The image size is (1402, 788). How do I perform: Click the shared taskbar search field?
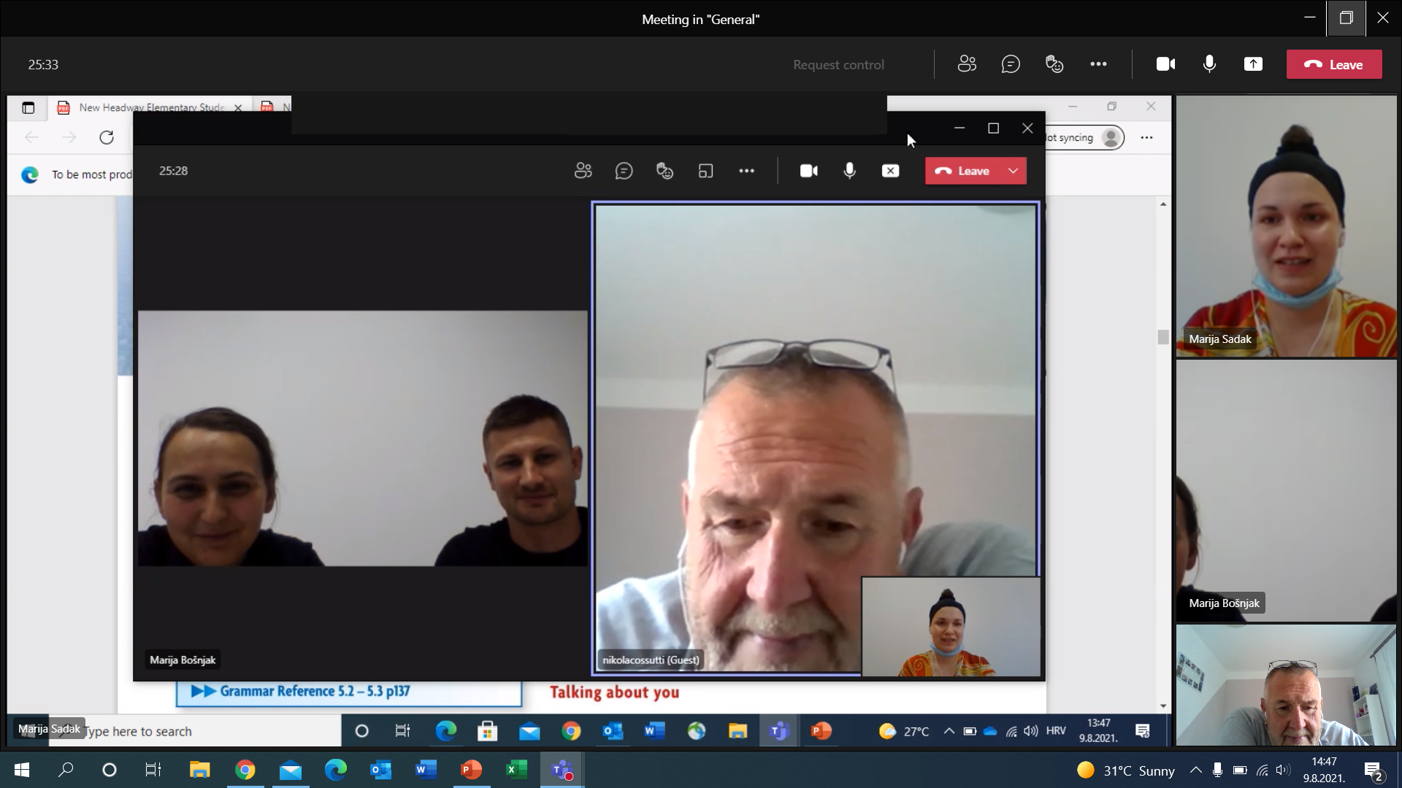(x=196, y=731)
